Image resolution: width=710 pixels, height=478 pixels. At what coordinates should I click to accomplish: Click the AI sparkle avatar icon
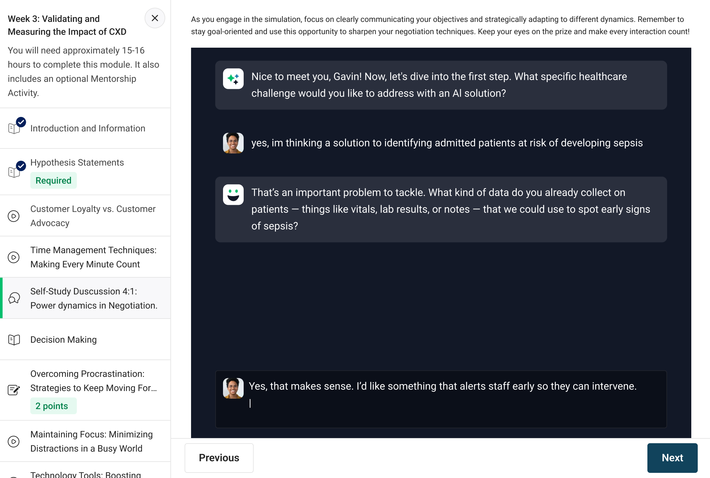pyautogui.click(x=233, y=79)
